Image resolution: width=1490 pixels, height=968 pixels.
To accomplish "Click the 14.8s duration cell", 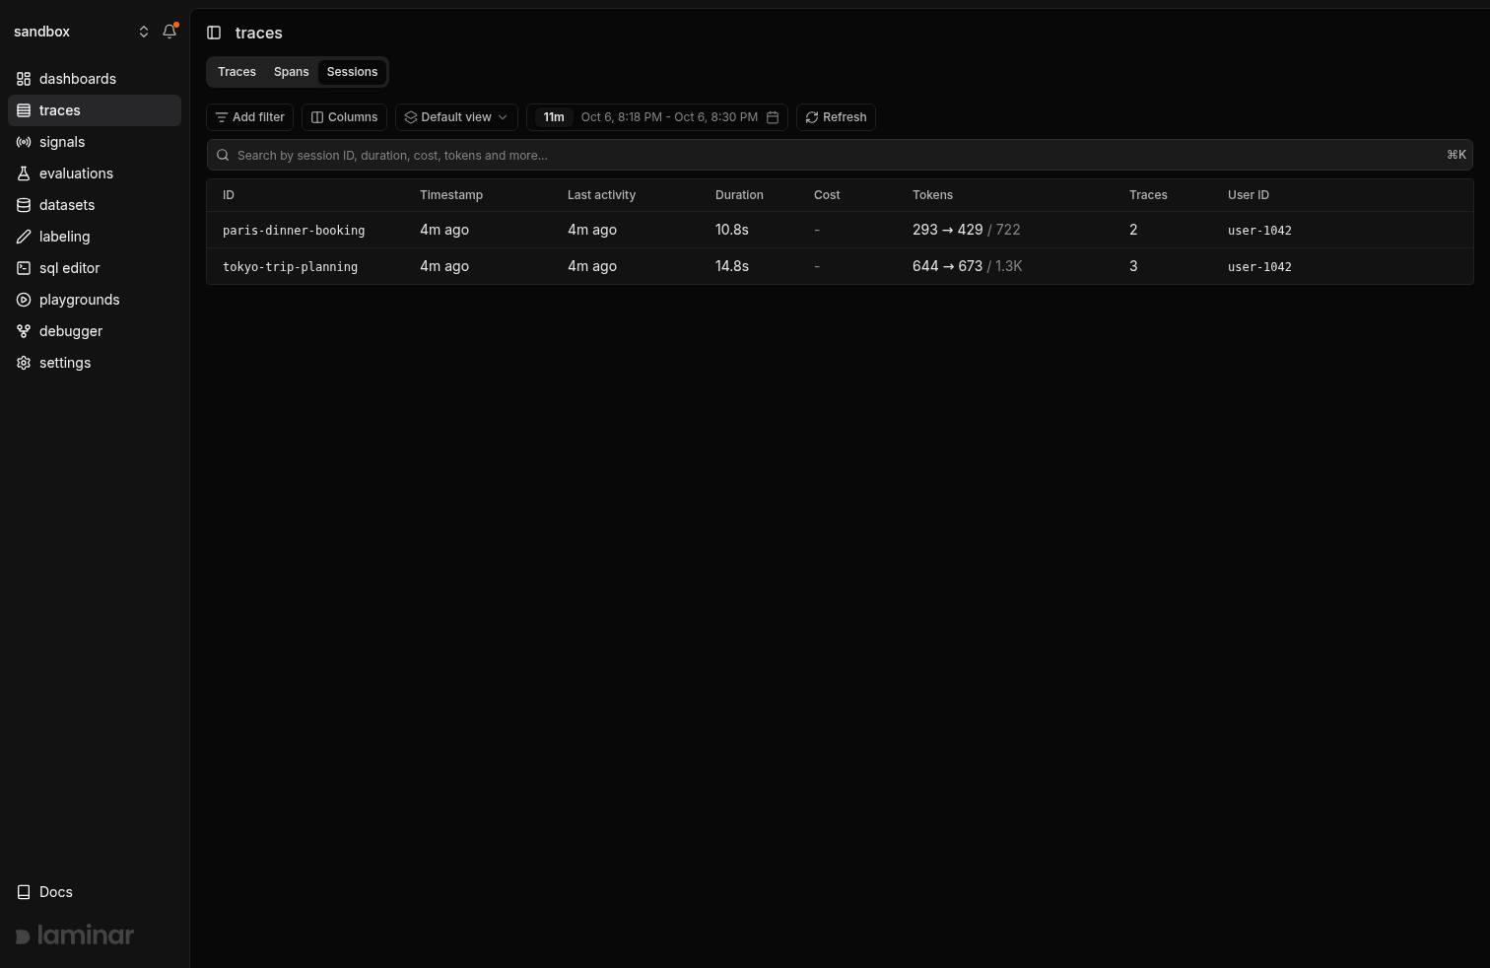I will 732,266.
